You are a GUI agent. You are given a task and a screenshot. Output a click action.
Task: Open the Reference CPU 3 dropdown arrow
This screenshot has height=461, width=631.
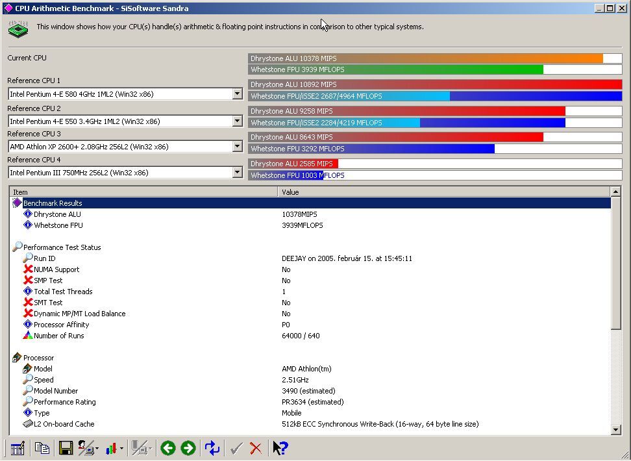click(238, 146)
